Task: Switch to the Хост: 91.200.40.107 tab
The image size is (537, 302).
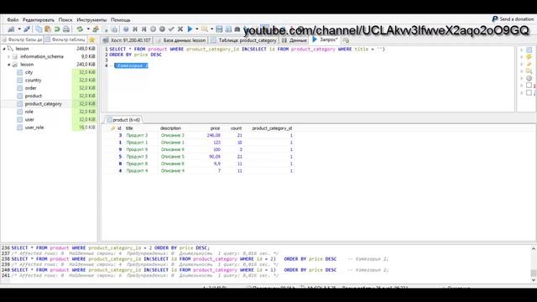Action: click(127, 40)
